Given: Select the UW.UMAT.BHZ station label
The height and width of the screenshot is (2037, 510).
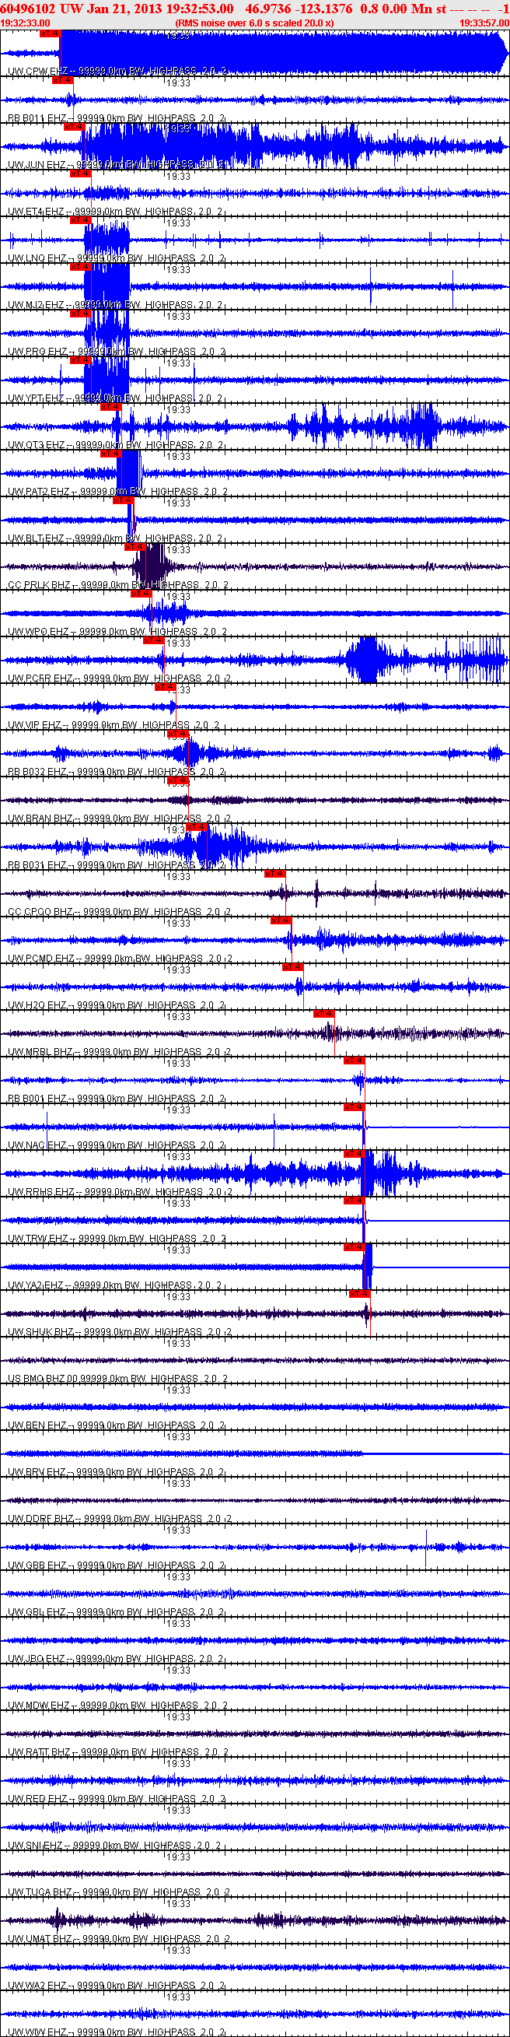Looking at the screenshot, I should point(40,1937).
